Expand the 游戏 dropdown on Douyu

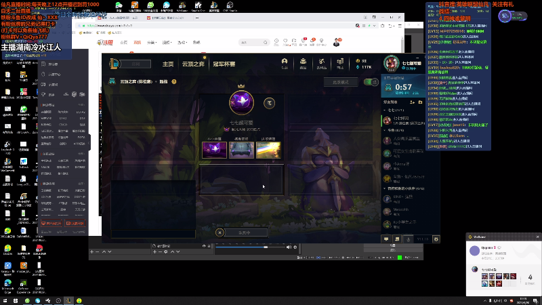[182, 43]
